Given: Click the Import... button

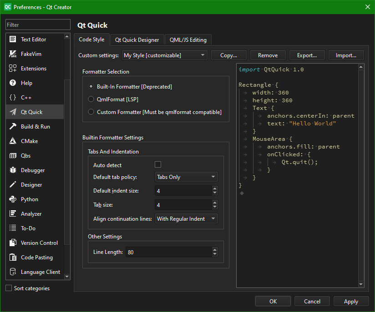Looking at the screenshot, I should click(346, 55).
